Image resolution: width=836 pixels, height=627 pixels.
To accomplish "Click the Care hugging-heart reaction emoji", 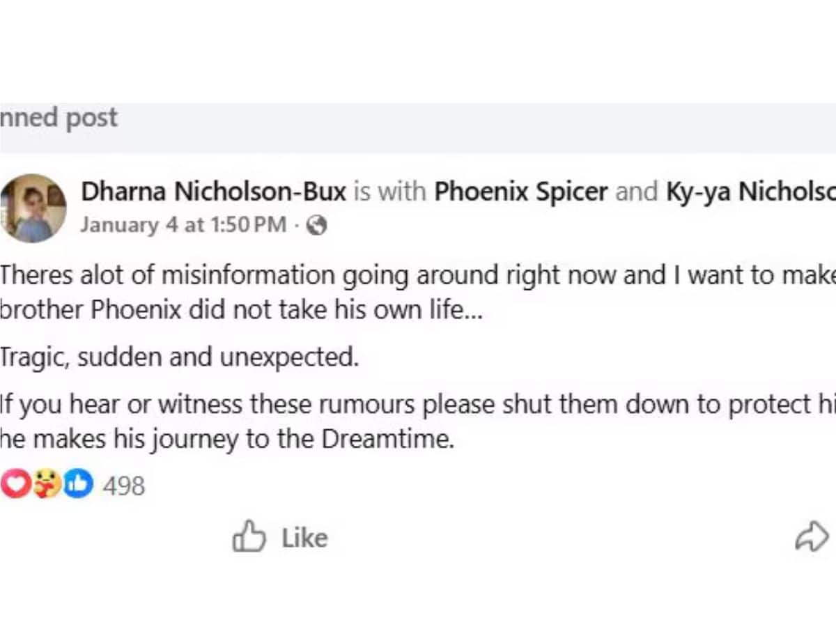I will click(x=46, y=485).
